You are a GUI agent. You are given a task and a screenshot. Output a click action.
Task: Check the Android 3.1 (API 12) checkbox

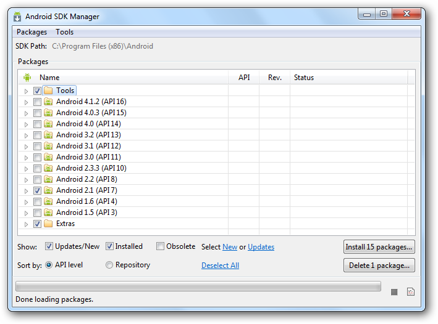pyautogui.click(x=37, y=146)
